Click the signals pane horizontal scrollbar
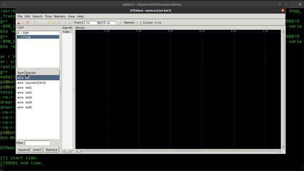The image size is (304, 171). click(67, 151)
